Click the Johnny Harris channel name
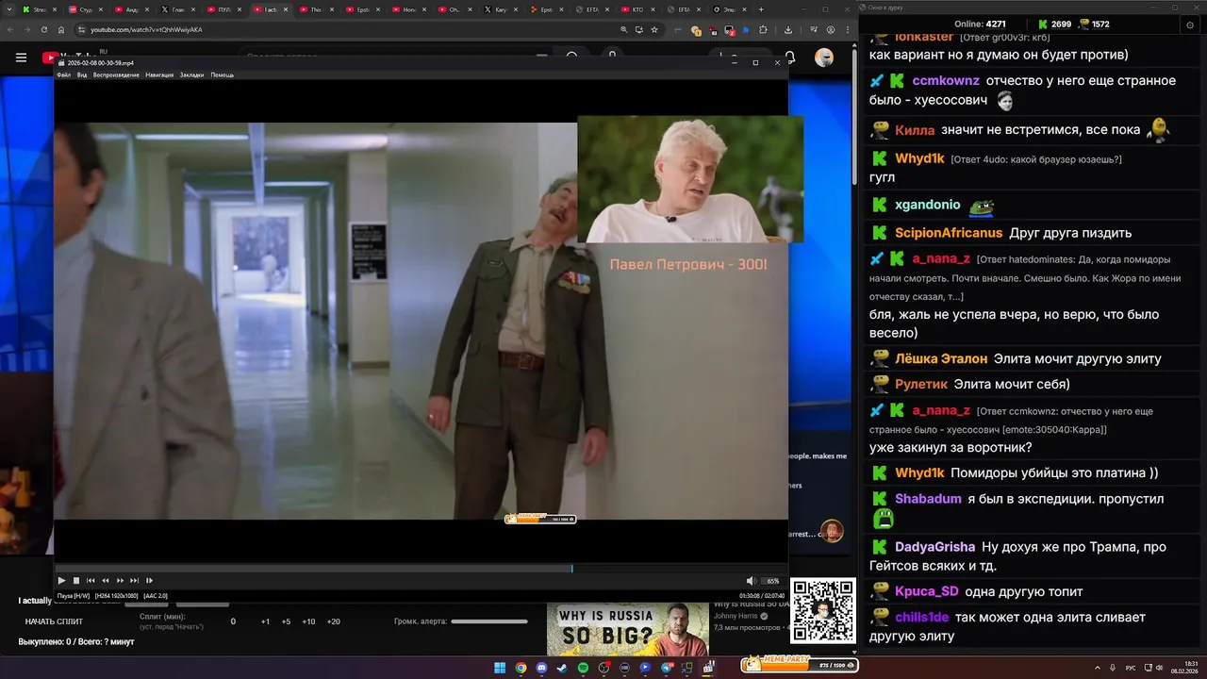Image resolution: width=1207 pixels, height=679 pixels. point(735,616)
